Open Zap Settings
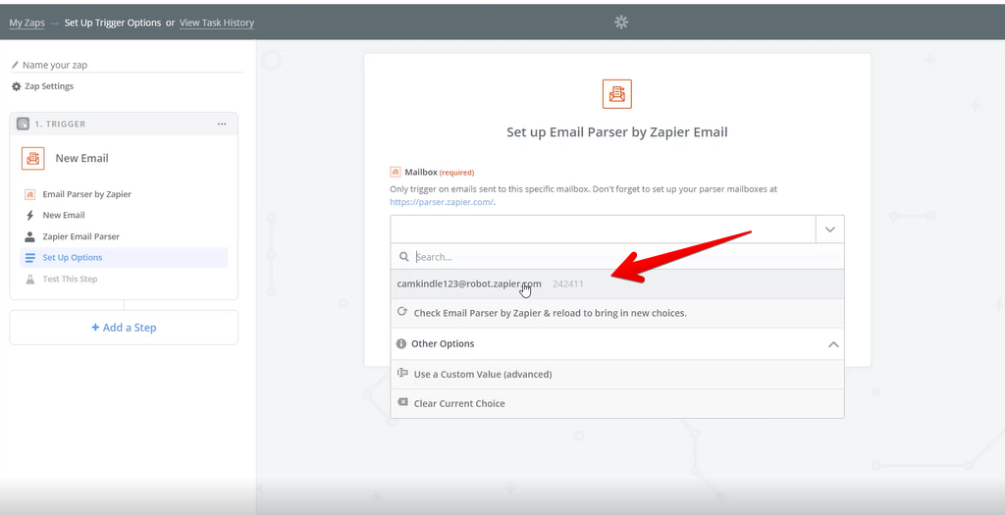This screenshot has width=1005, height=515. coord(43,86)
